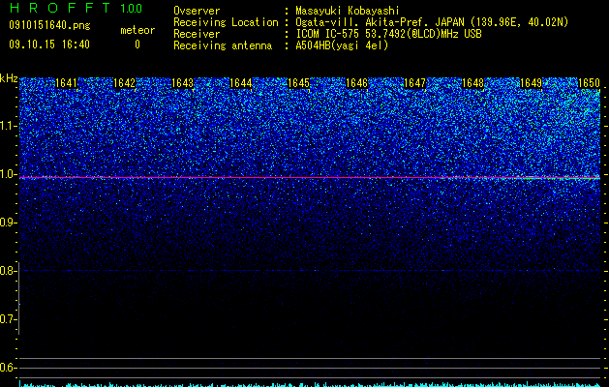Viewport: 609px width, 387px height.
Task: Click the 0910151640.png filename label
Action: click(x=49, y=25)
